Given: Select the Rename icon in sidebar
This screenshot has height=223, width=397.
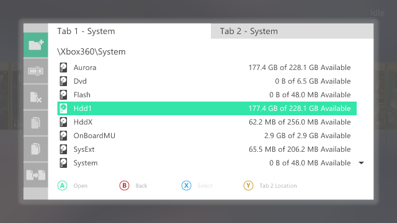Looking at the screenshot, I should click(36, 71).
